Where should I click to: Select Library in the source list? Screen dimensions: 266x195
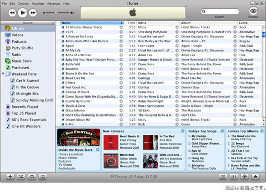(x=28, y=28)
